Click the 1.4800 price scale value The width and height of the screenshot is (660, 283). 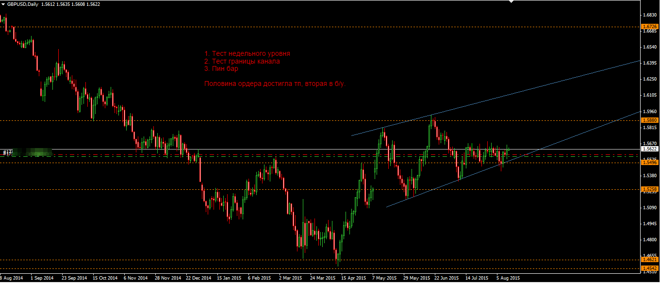pyautogui.click(x=650, y=240)
